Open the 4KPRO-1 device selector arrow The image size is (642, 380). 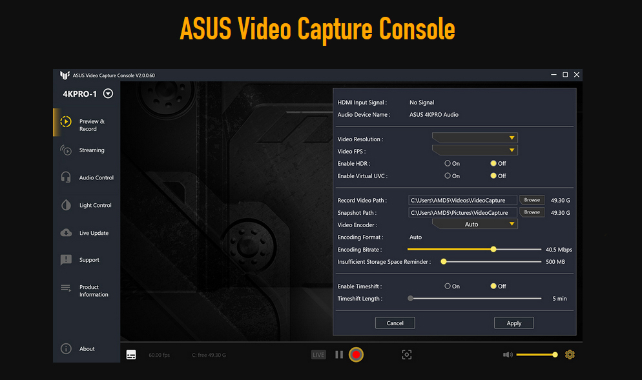[108, 94]
